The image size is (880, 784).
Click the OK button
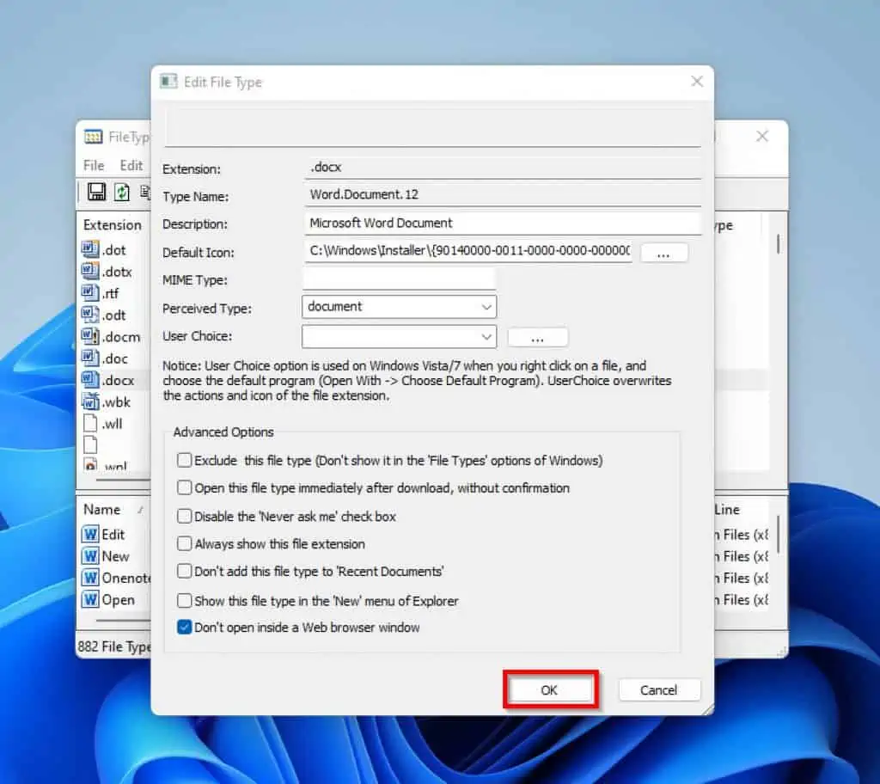tap(549, 690)
